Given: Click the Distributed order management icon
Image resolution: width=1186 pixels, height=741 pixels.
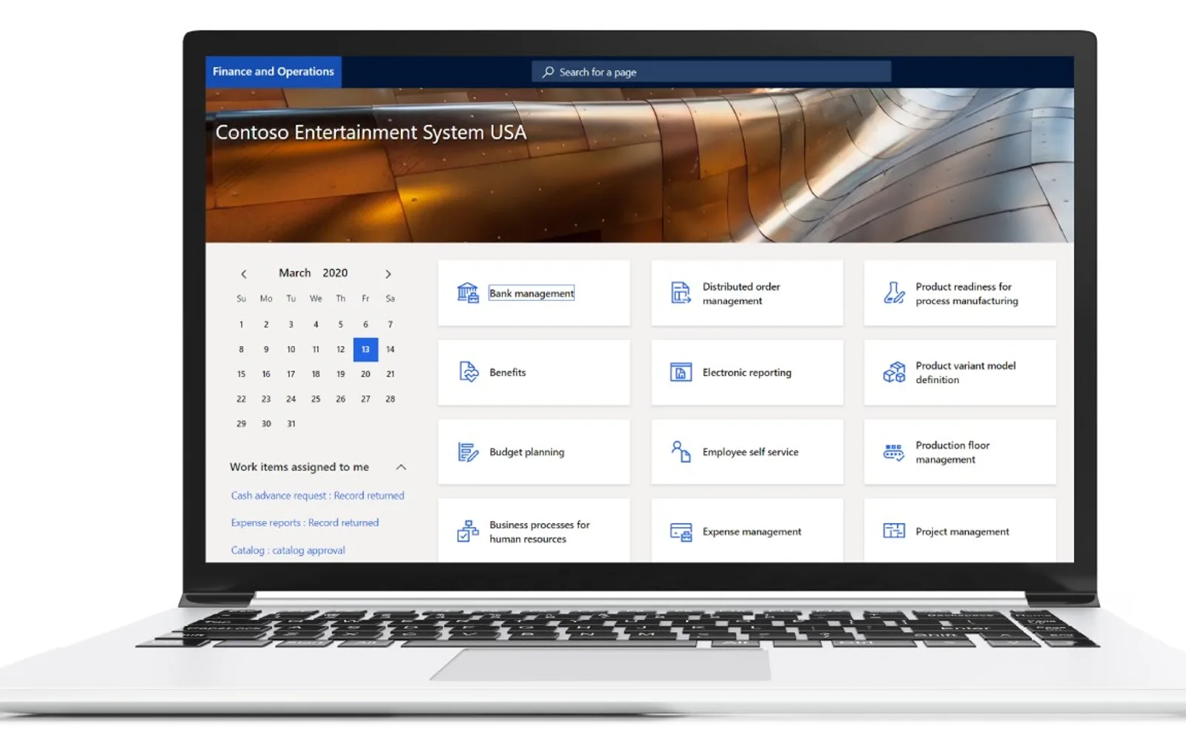Looking at the screenshot, I should [x=680, y=293].
